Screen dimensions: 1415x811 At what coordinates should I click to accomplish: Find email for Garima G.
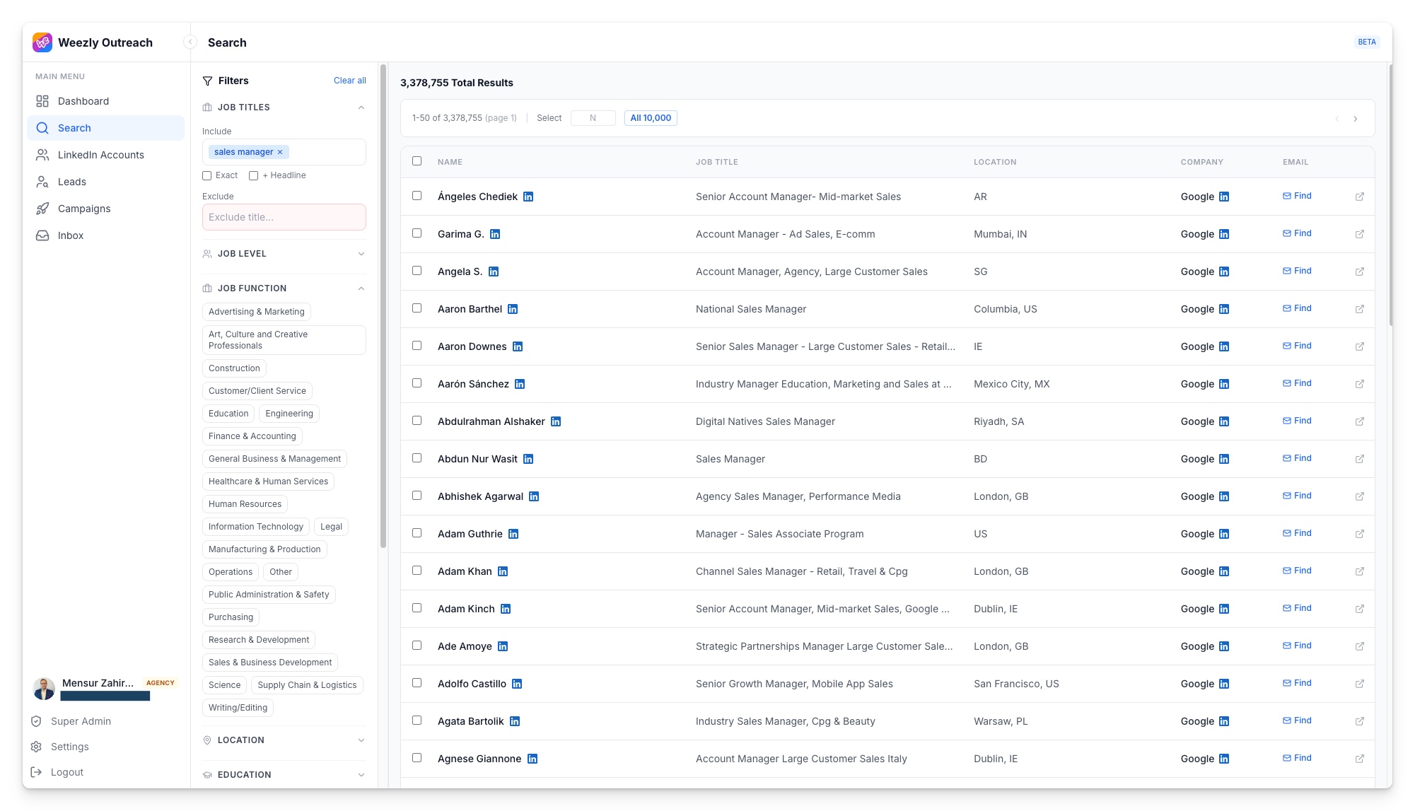[x=1297, y=233]
